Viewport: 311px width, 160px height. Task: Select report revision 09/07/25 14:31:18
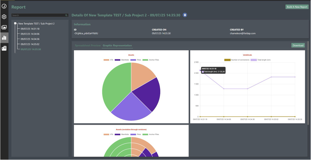[30, 29]
